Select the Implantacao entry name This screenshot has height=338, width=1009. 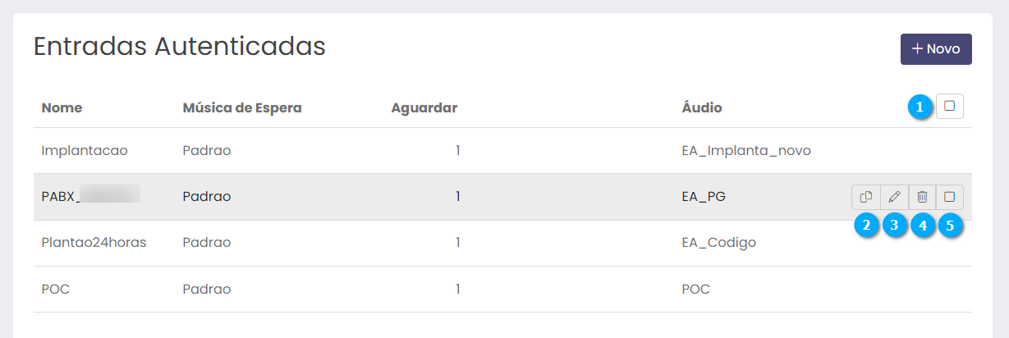coord(85,151)
